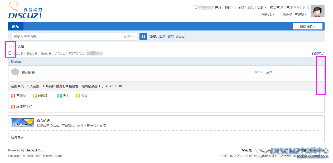The height and width of the screenshot is (163, 333).
Task: Click the 管理员 user group icon
Action: pyautogui.click(x=13, y=96)
